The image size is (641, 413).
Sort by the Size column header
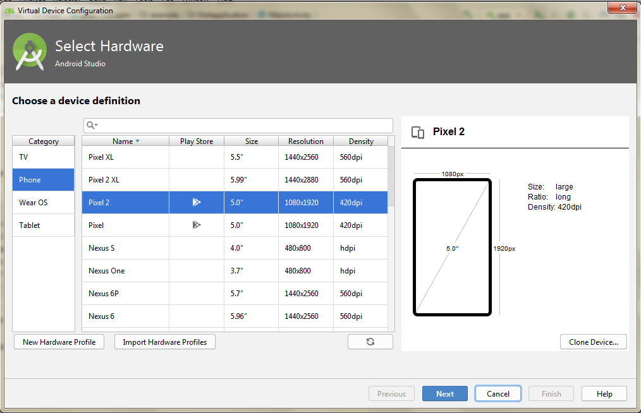(x=252, y=141)
